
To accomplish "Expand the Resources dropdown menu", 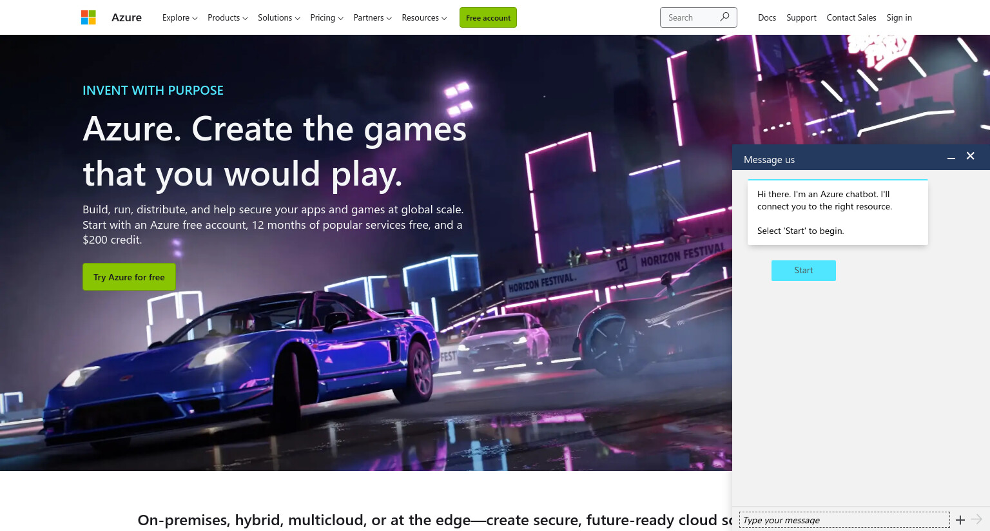I will click(424, 17).
